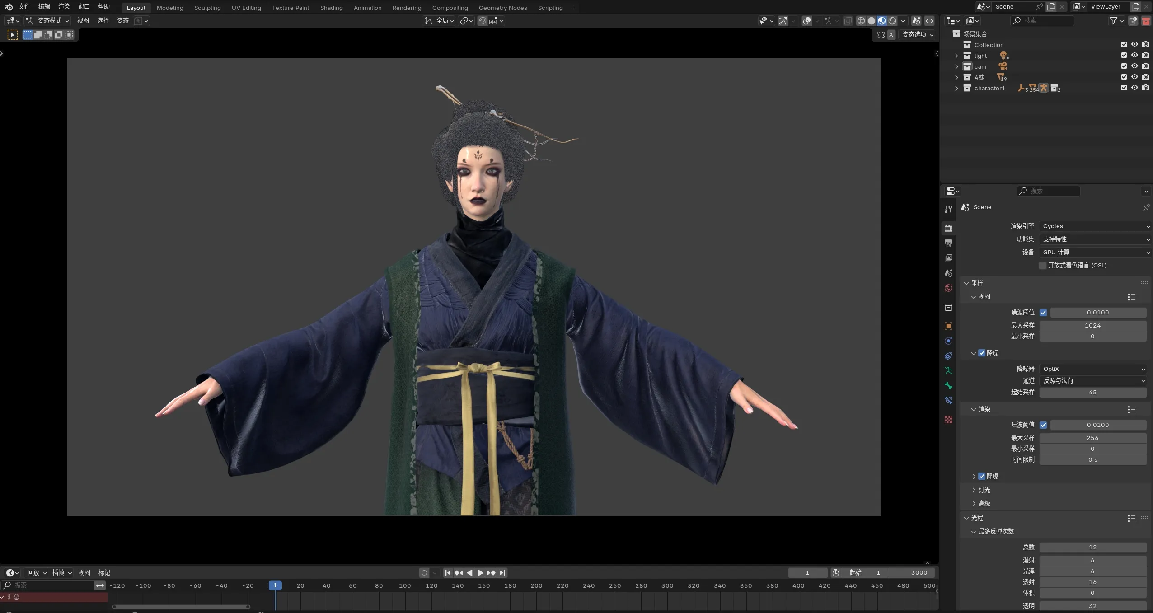
Task: Toggle viewport noise threshold checkbox
Action: pos(1043,313)
